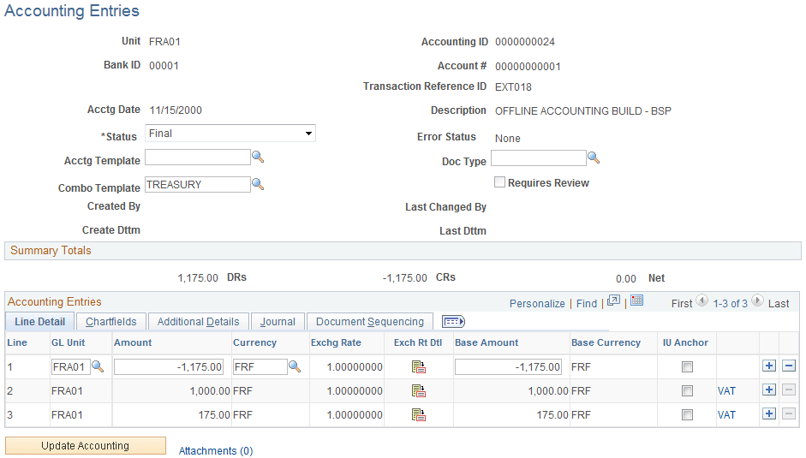Open Currency lookup on line 1

pyautogui.click(x=295, y=366)
